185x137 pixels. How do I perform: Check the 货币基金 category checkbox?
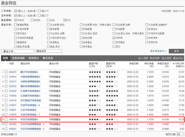[114, 42]
